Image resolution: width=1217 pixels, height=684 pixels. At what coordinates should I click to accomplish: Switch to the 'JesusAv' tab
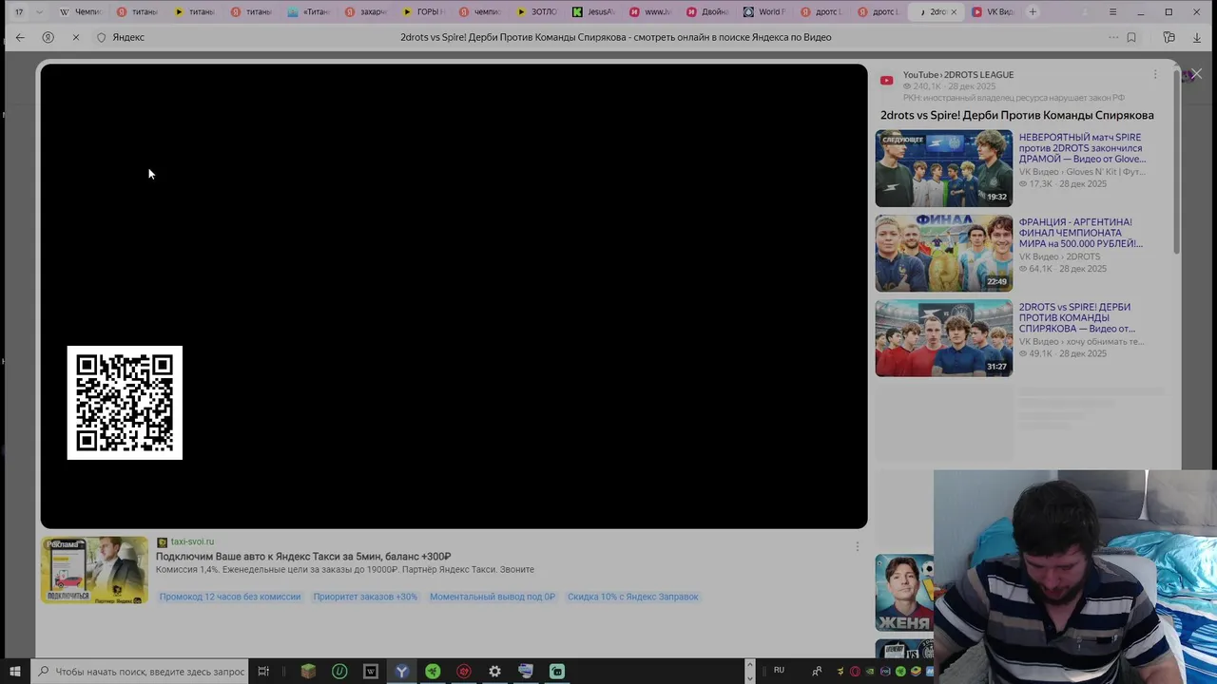tap(593, 11)
